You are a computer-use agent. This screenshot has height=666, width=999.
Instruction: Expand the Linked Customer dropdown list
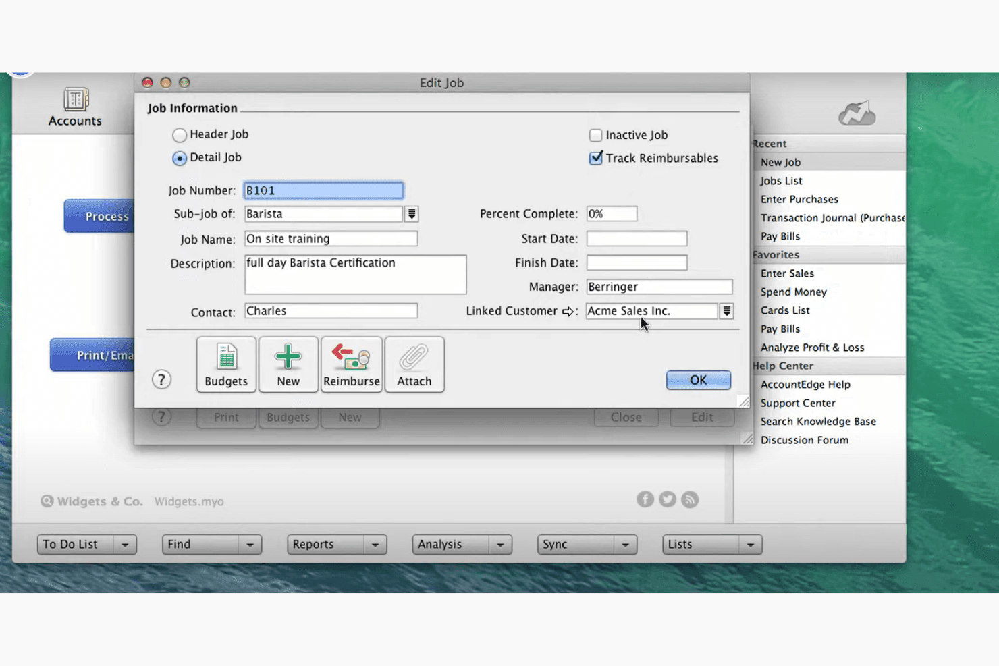726,311
